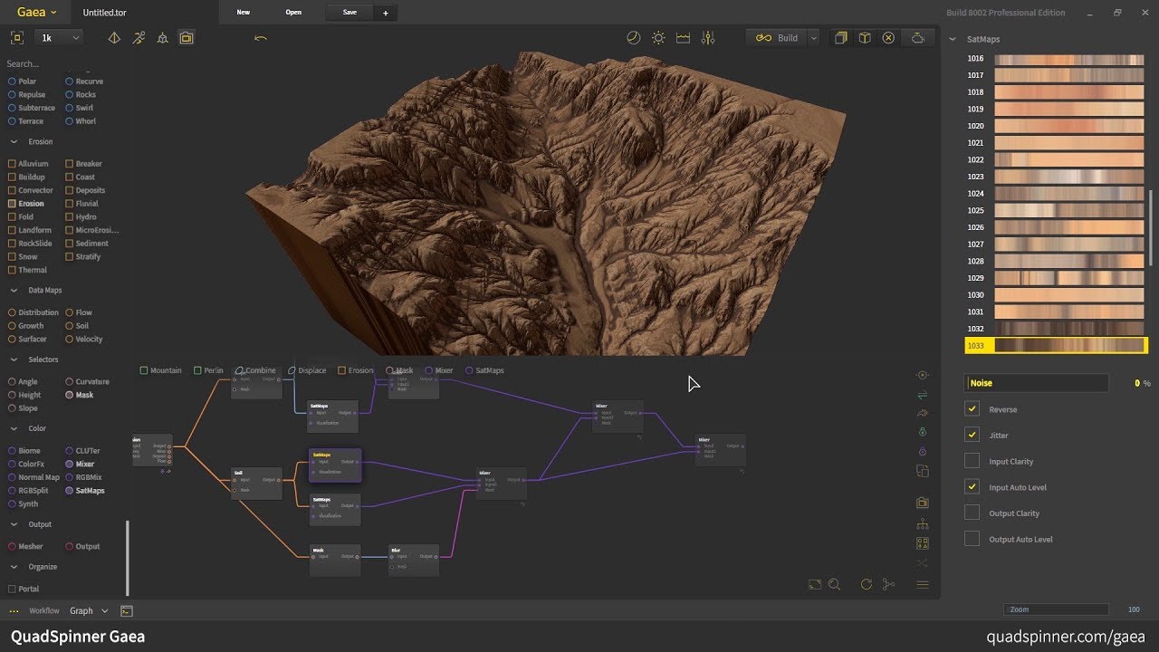The height and width of the screenshot is (652, 1159).
Task: Enable the Output Clarity checkbox
Action: point(972,513)
